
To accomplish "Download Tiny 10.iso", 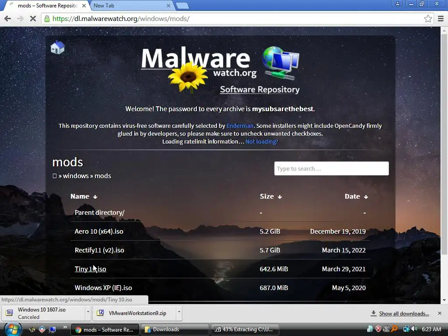I will click(90, 269).
